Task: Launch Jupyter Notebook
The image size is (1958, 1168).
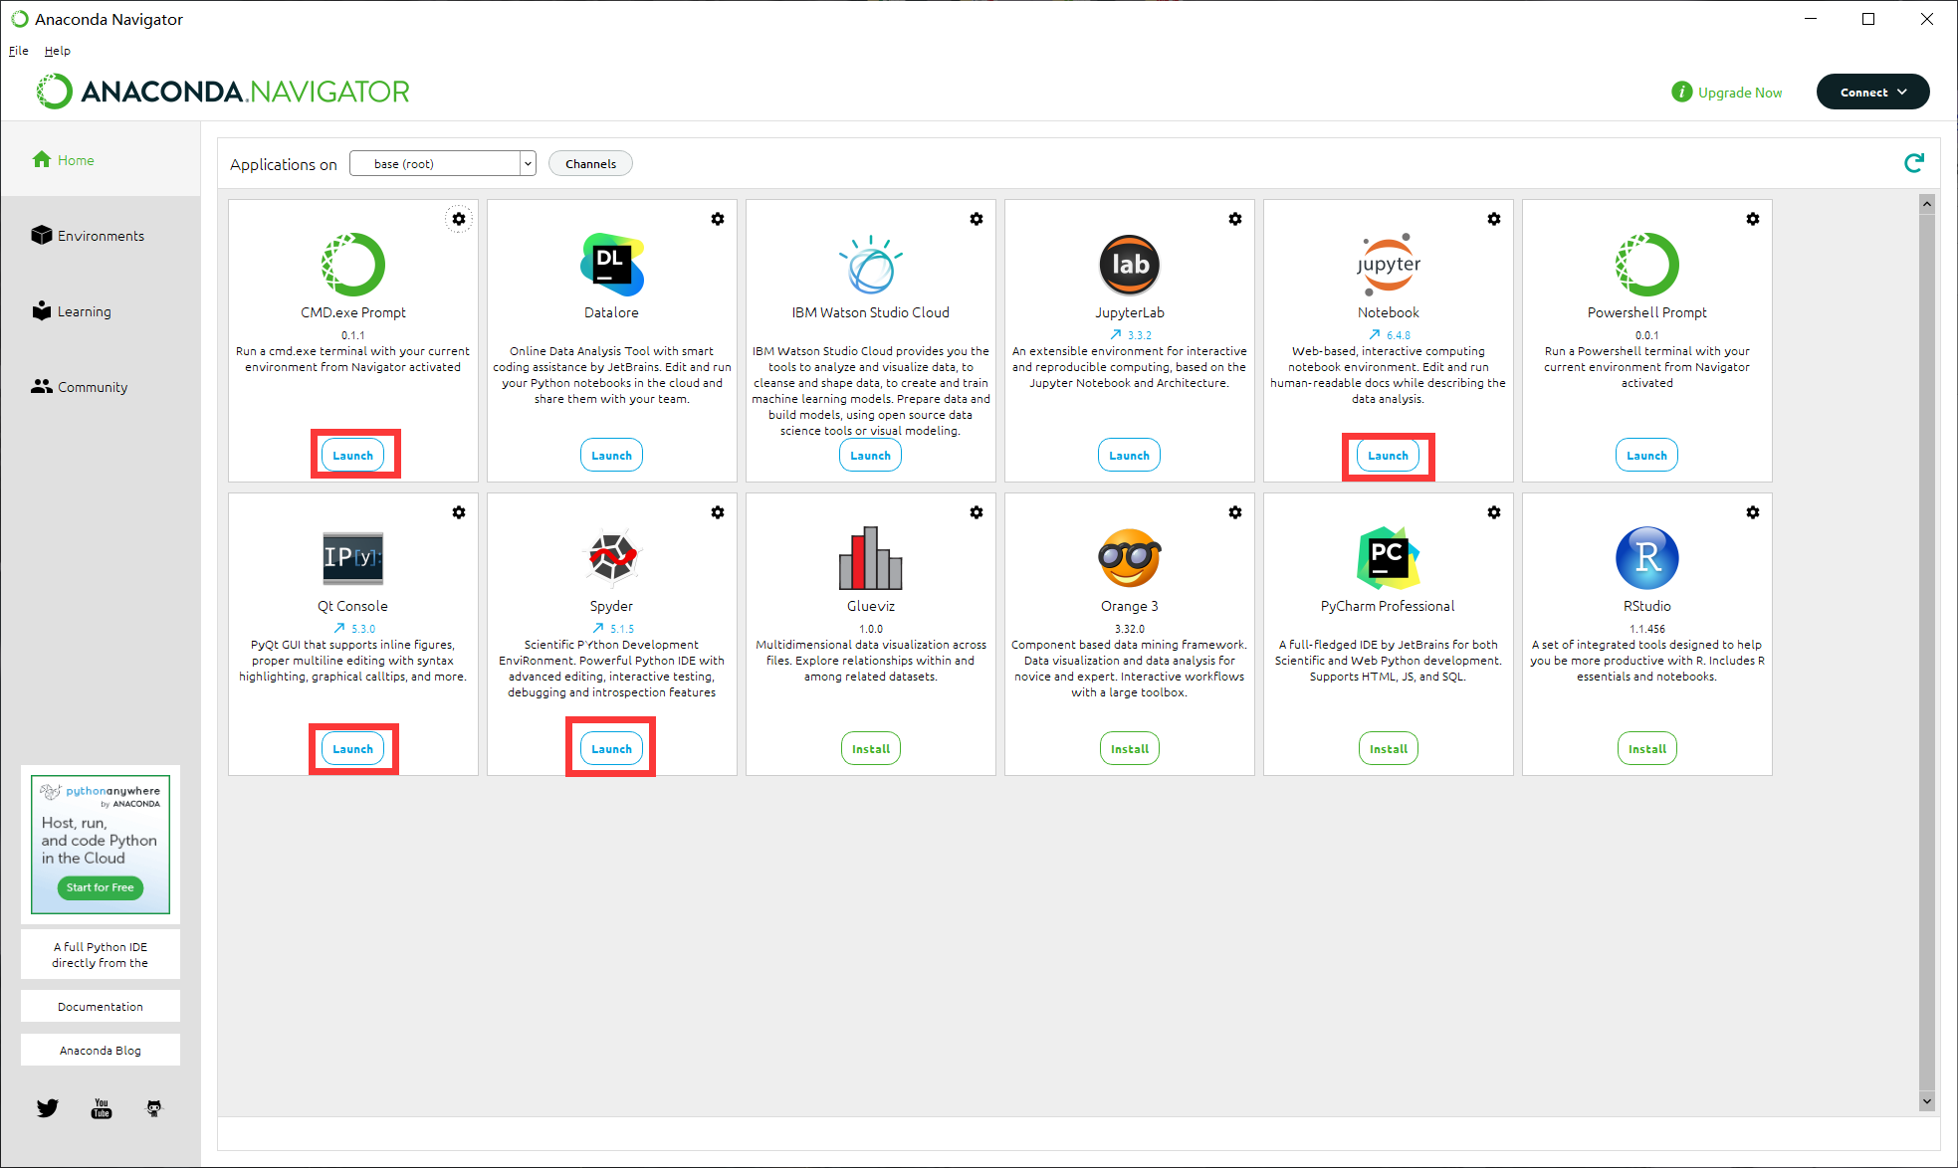Action: point(1388,456)
